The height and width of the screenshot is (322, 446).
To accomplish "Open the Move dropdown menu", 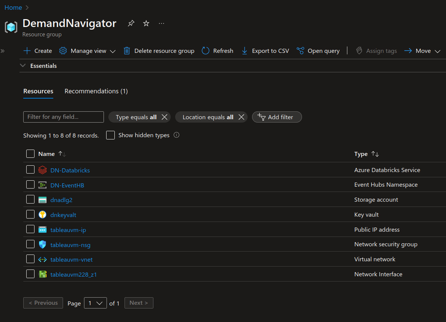I will (x=422, y=51).
